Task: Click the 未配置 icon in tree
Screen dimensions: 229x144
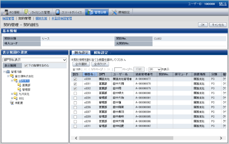Action: (x=12, y=103)
